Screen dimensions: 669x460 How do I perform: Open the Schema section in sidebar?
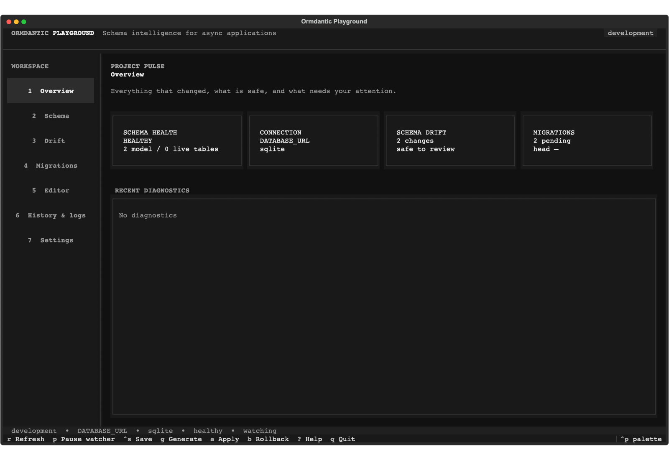[x=51, y=116]
